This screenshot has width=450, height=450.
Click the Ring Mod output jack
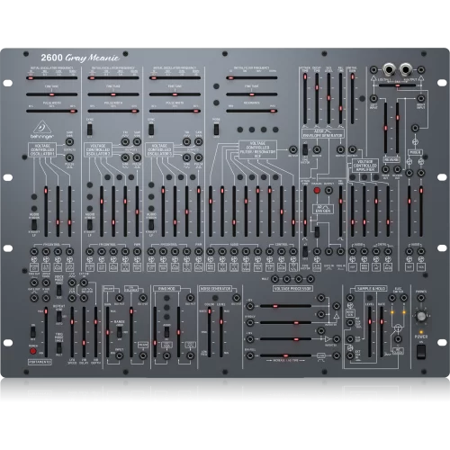click(x=190, y=298)
